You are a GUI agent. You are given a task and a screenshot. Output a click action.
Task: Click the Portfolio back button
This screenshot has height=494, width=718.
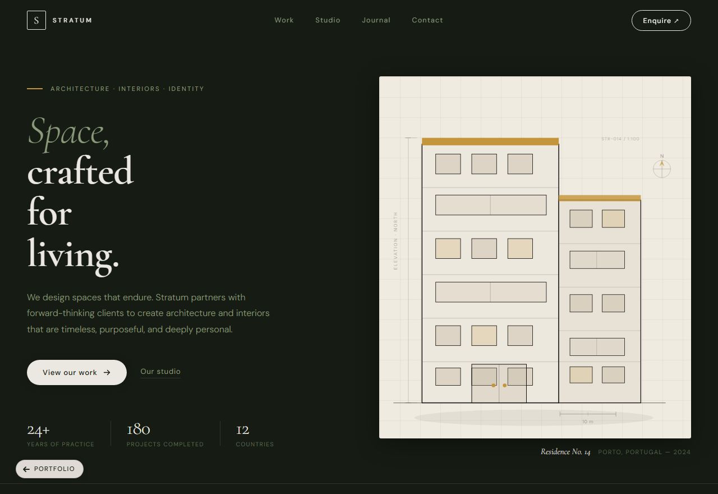click(x=49, y=469)
